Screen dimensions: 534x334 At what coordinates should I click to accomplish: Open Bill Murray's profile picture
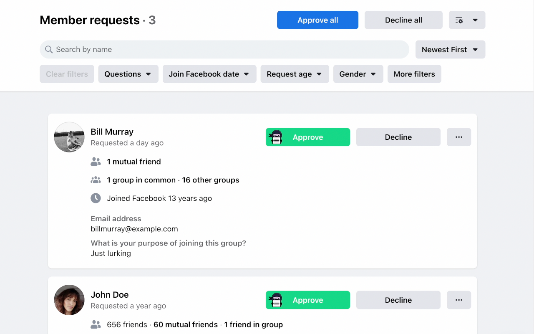(69, 137)
